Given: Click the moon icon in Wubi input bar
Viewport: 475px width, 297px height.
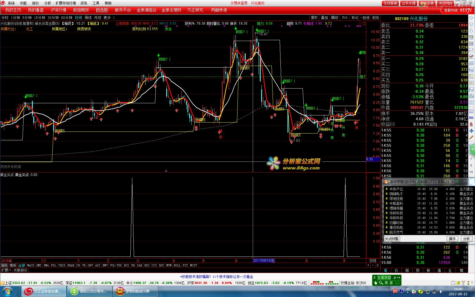Looking at the screenshot, I should pos(394,277).
